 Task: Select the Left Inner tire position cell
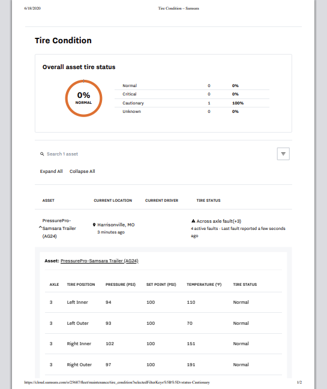[x=77, y=302]
